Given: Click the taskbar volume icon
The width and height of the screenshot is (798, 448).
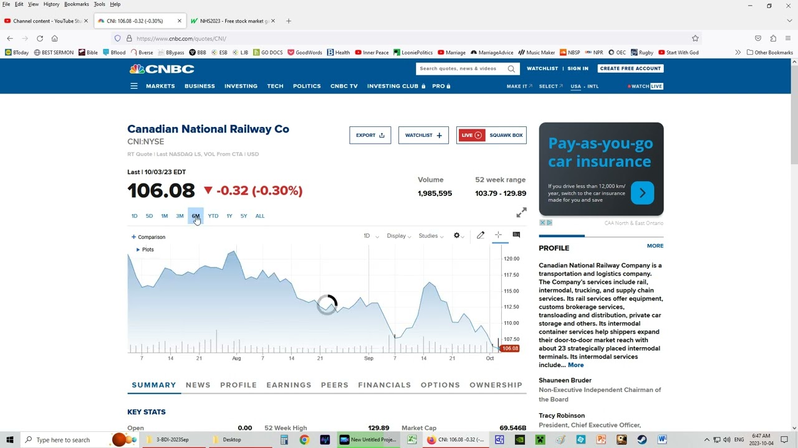Looking at the screenshot, I should point(727,440).
